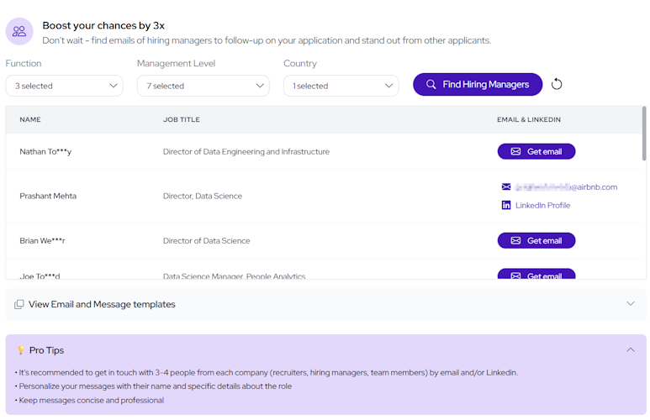Screen dimensions: 650x420
Task: Click the EMAIL & LINKEDIN column header
Action: pyautogui.click(x=529, y=120)
